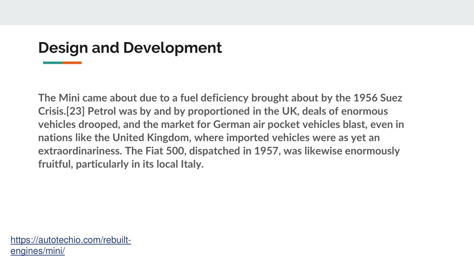
Task: Click the engines/mini/ second line of the link
Action: click(x=38, y=251)
